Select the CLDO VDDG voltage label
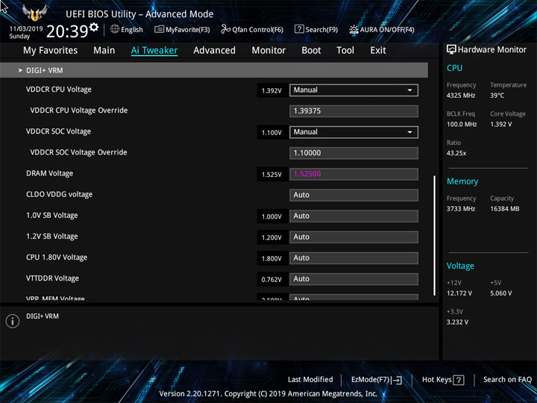 [x=59, y=194]
